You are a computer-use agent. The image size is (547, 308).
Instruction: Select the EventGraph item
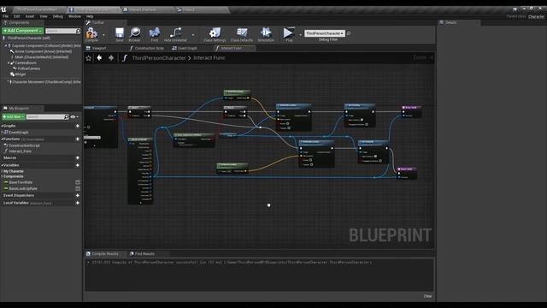pyautogui.click(x=19, y=133)
